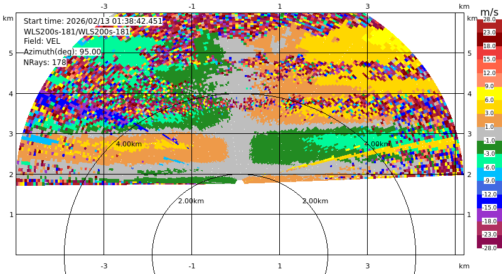The height and width of the screenshot is (274, 502).
Task: Click the -28.0 colorbar tick label
Action: [x=489, y=248]
